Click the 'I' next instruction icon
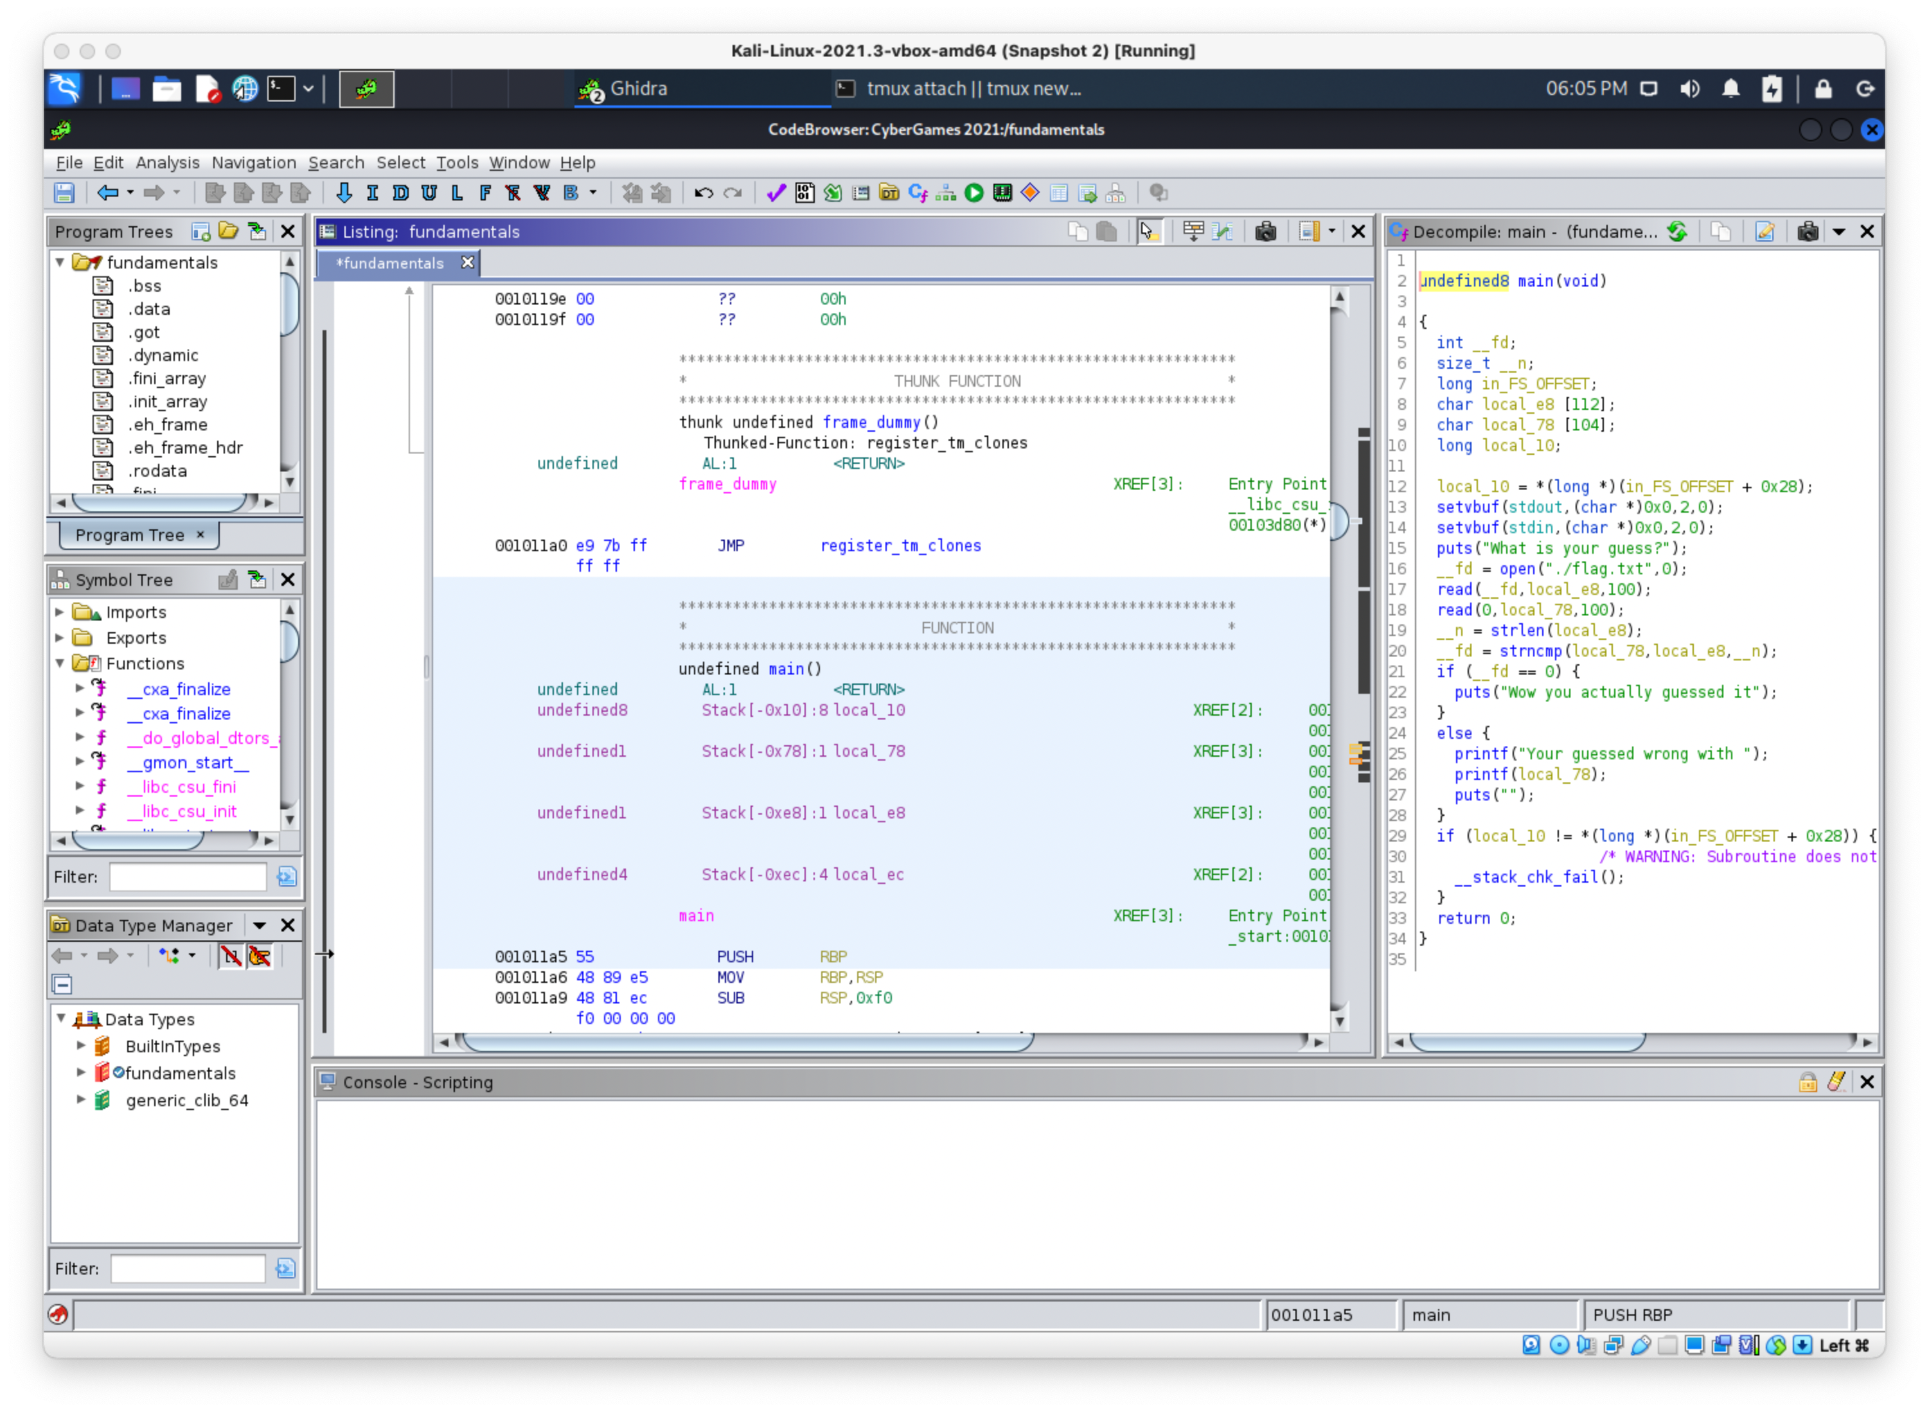Image resolution: width=1929 pixels, height=1412 pixels. tap(373, 193)
